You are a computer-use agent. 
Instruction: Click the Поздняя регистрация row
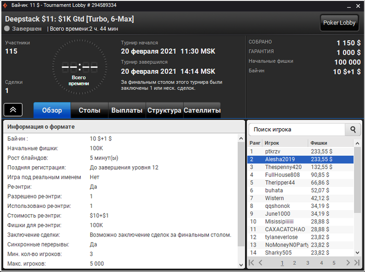click(x=120, y=168)
